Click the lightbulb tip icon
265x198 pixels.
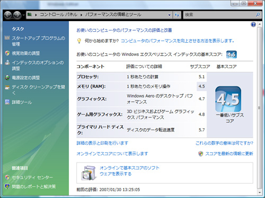[x=79, y=41]
